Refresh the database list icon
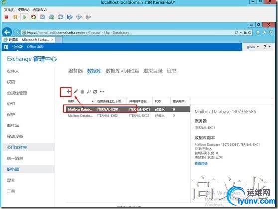This screenshot has width=278, height=209. (x=95, y=92)
